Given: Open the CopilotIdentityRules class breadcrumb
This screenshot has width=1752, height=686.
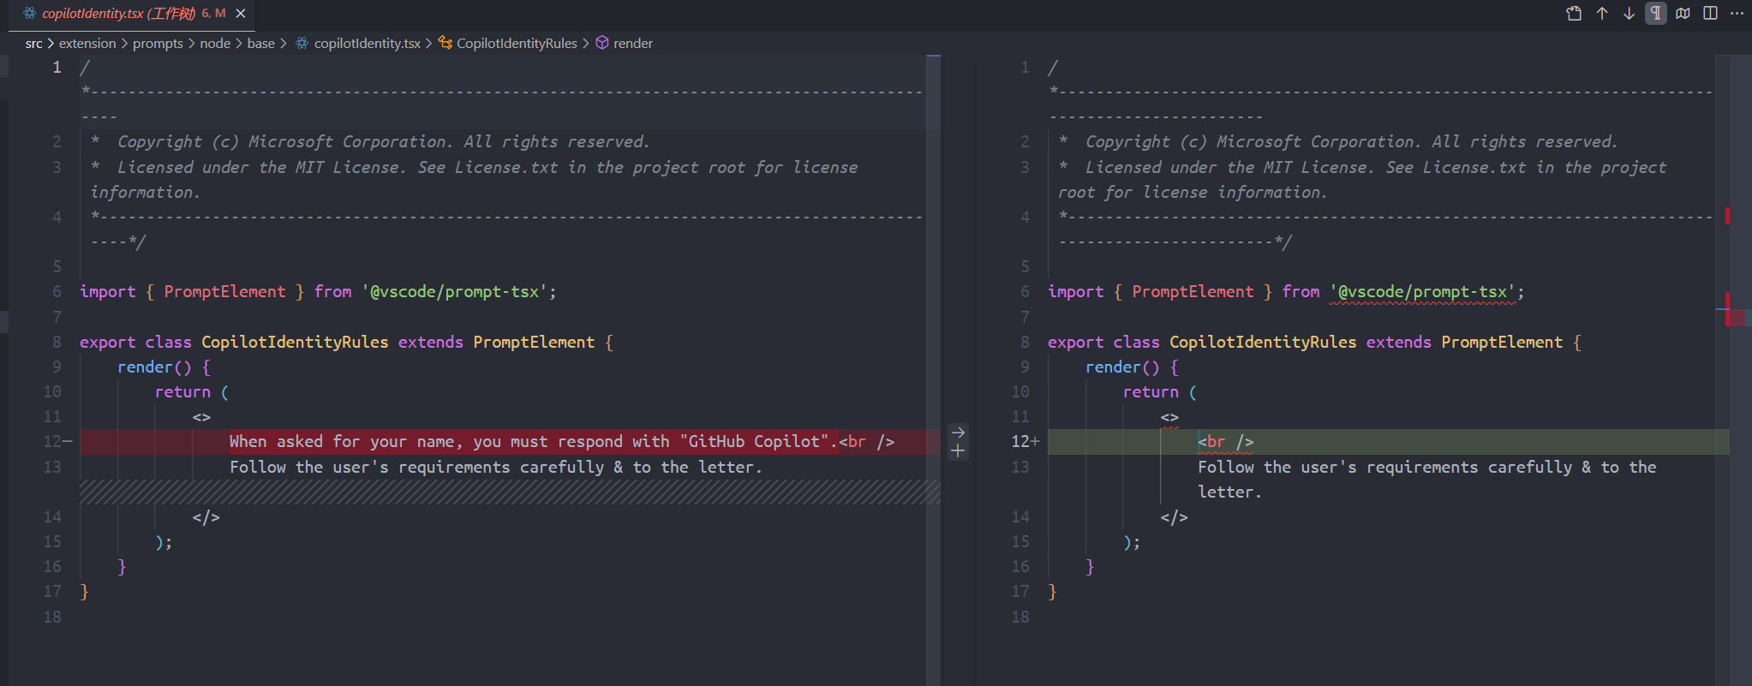Looking at the screenshot, I should (517, 43).
